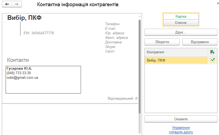Switch to the Картка view
The image size is (219, 135).
click(181, 17)
